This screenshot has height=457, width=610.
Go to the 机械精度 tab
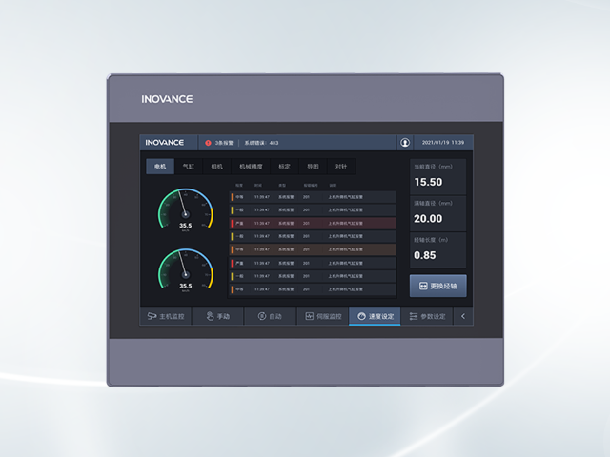[251, 167]
